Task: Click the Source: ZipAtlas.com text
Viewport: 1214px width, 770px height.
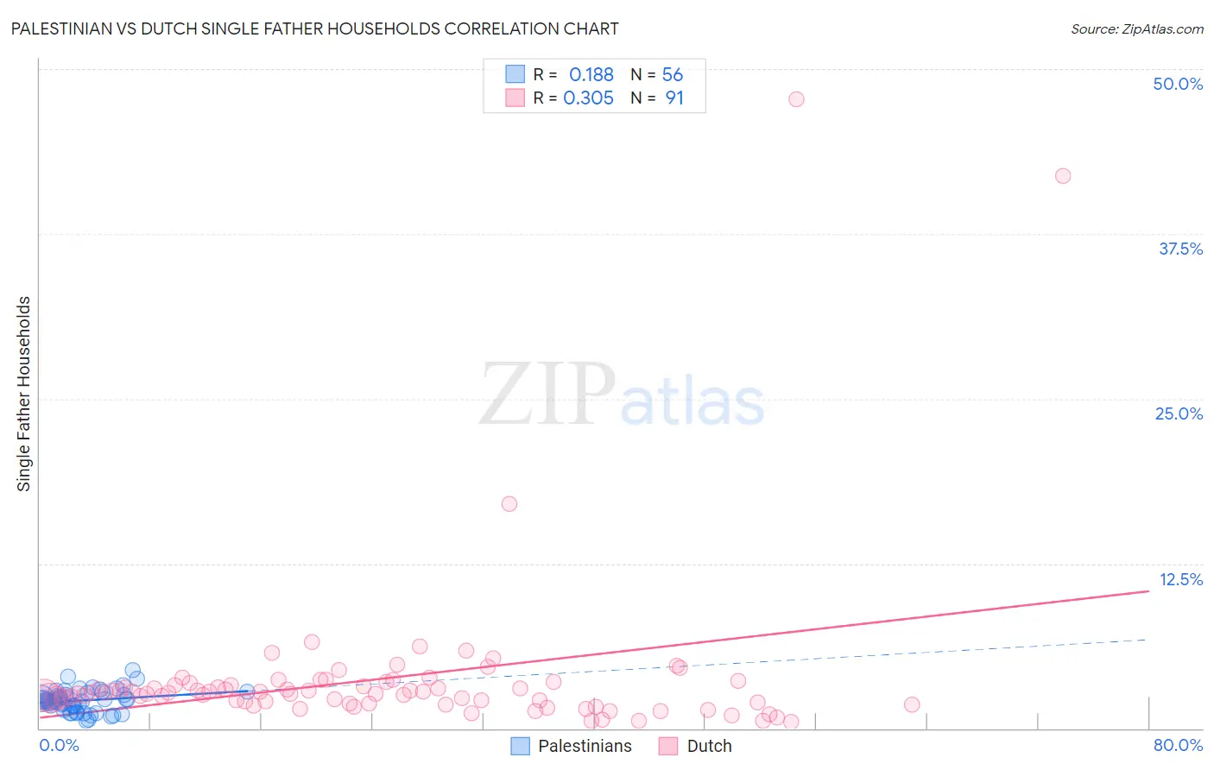Action: 1137,28
